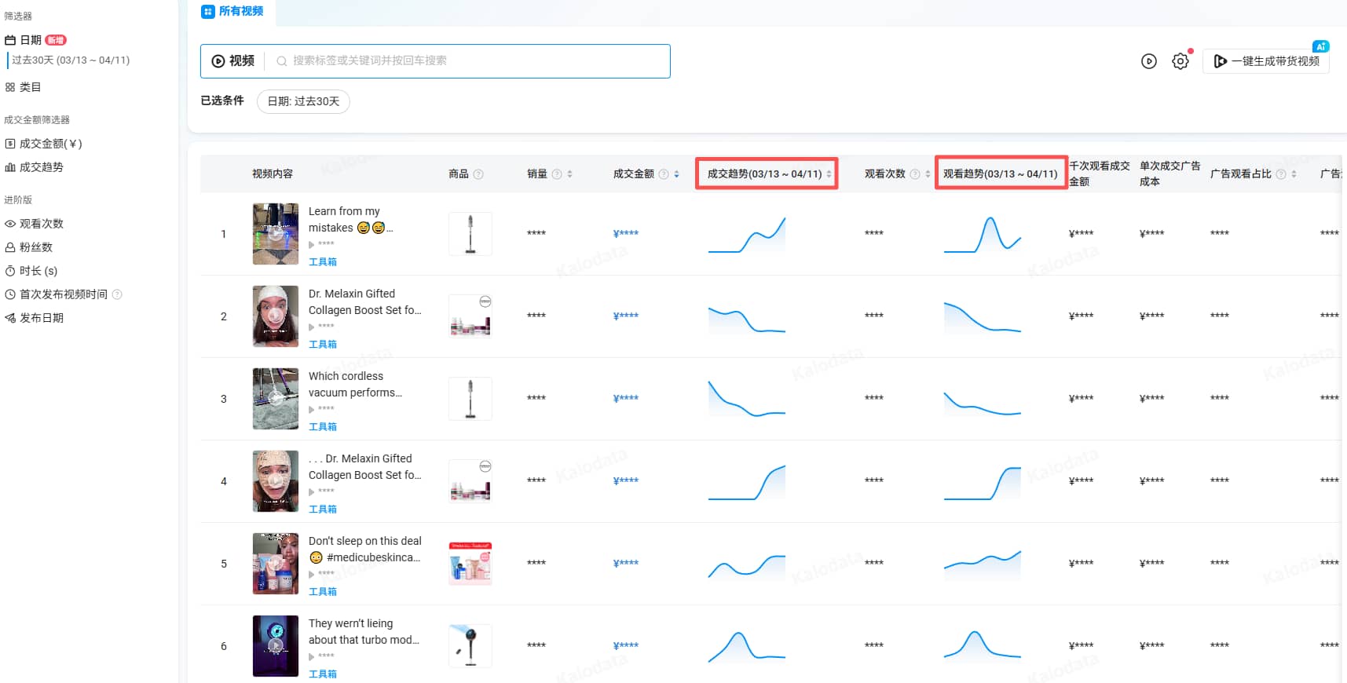The image size is (1347, 683).
Task: Open 工具箱 for Learn from my mistakes
Action: pos(322,262)
